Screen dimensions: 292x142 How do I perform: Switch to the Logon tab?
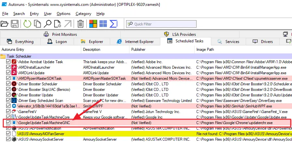57,41
